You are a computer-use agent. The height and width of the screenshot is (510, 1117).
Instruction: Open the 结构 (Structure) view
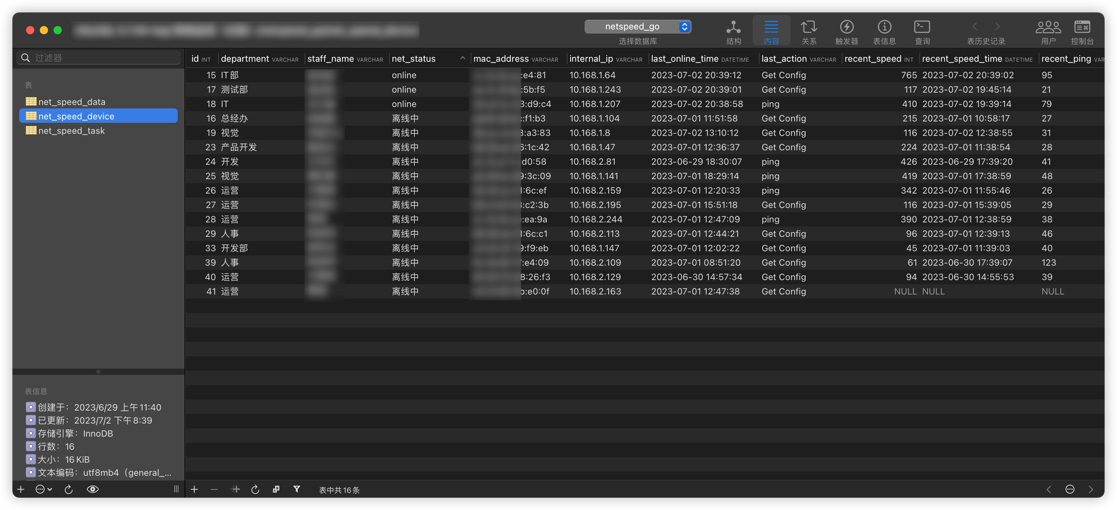click(x=734, y=31)
